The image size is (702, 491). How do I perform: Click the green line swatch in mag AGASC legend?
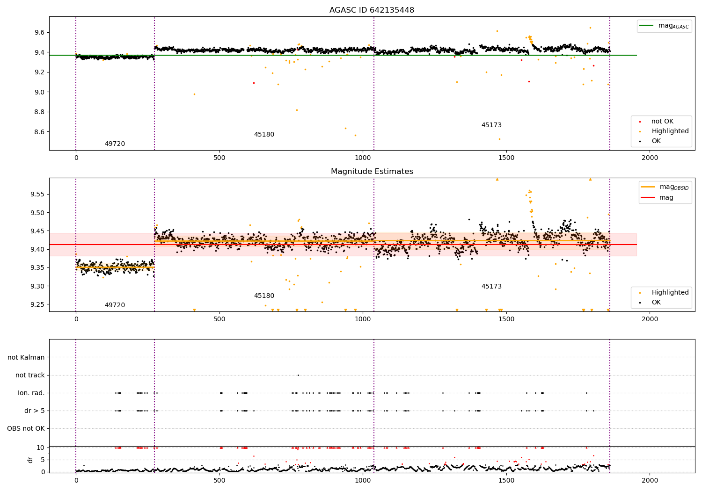(x=647, y=26)
